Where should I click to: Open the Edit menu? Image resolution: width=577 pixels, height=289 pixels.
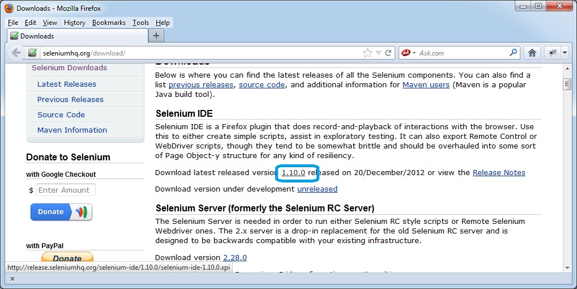(x=30, y=23)
